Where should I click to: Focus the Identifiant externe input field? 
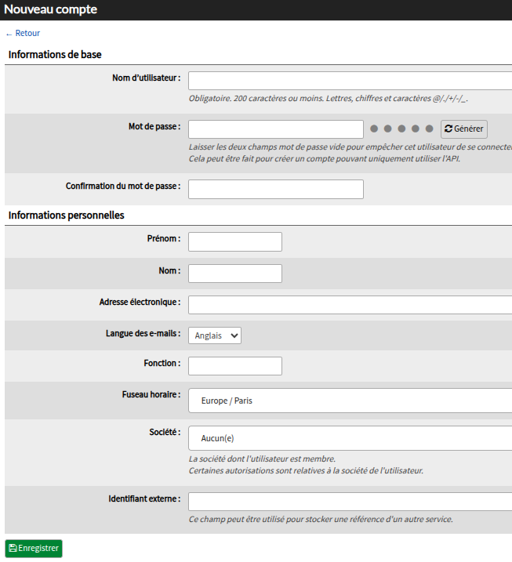(x=350, y=502)
